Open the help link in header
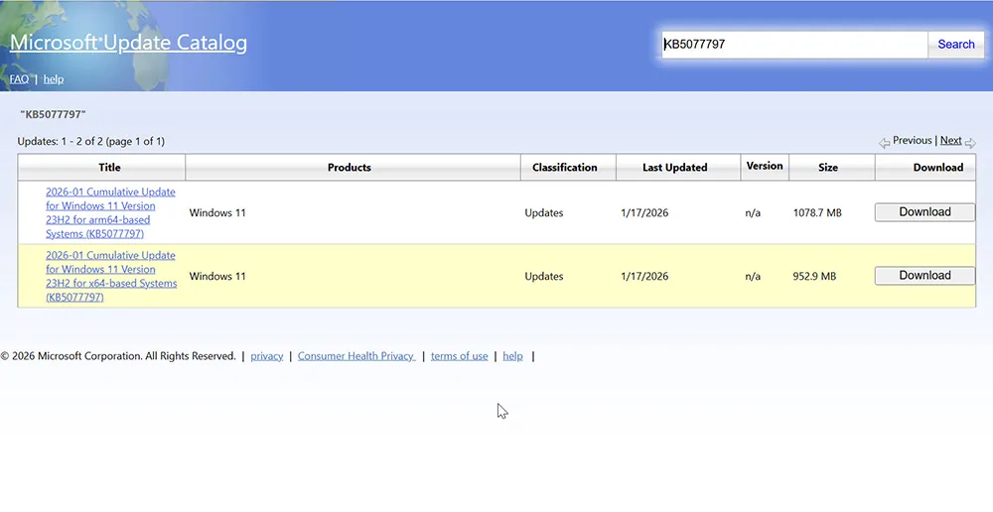This screenshot has height=512, width=993. click(x=54, y=79)
